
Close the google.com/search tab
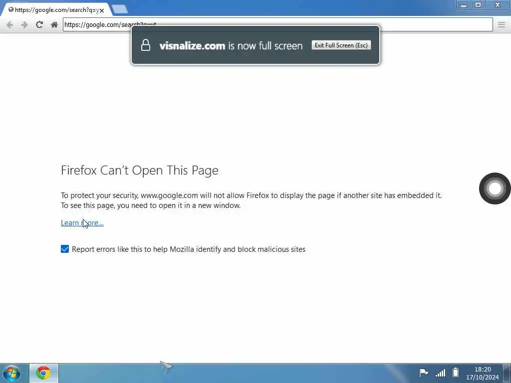102,10
